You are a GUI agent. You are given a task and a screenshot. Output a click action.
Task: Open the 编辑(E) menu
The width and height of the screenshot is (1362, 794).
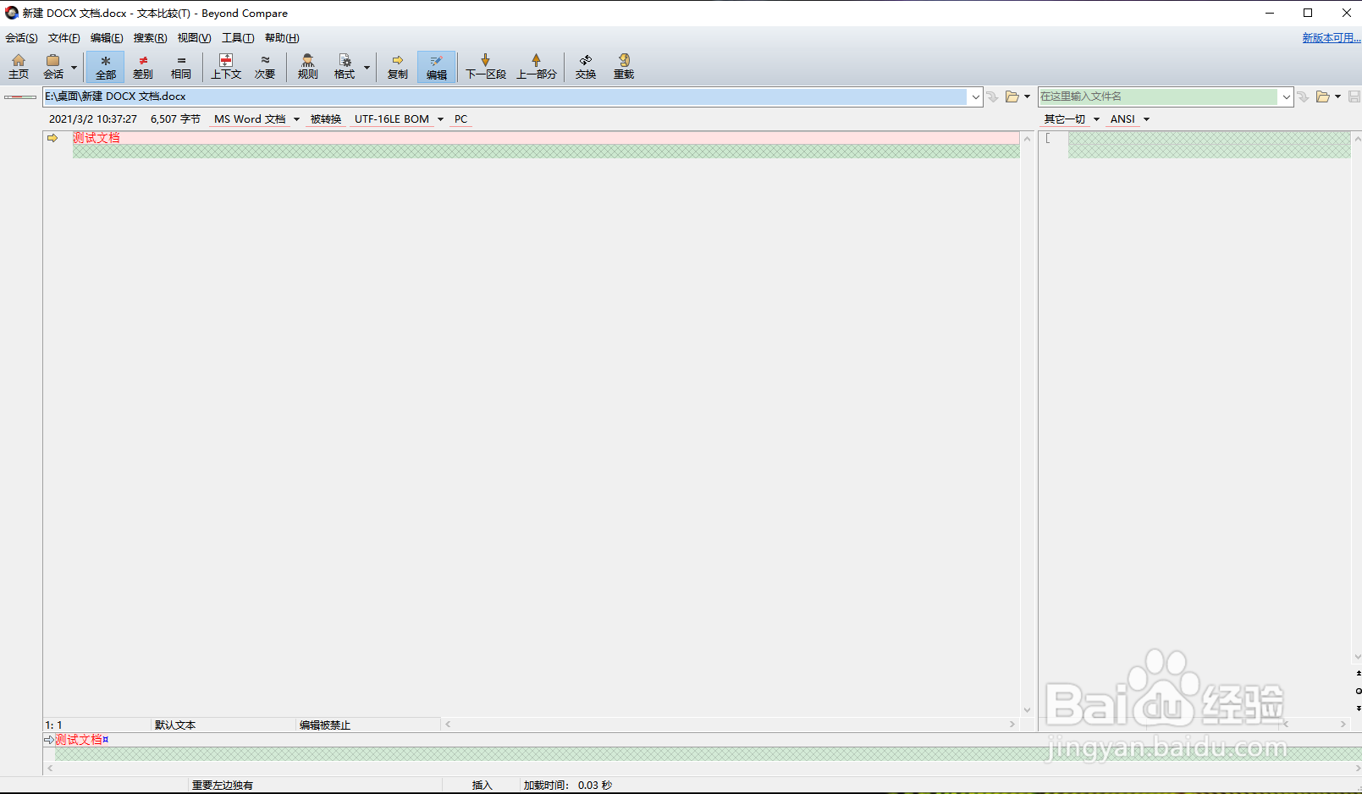coord(107,38)
